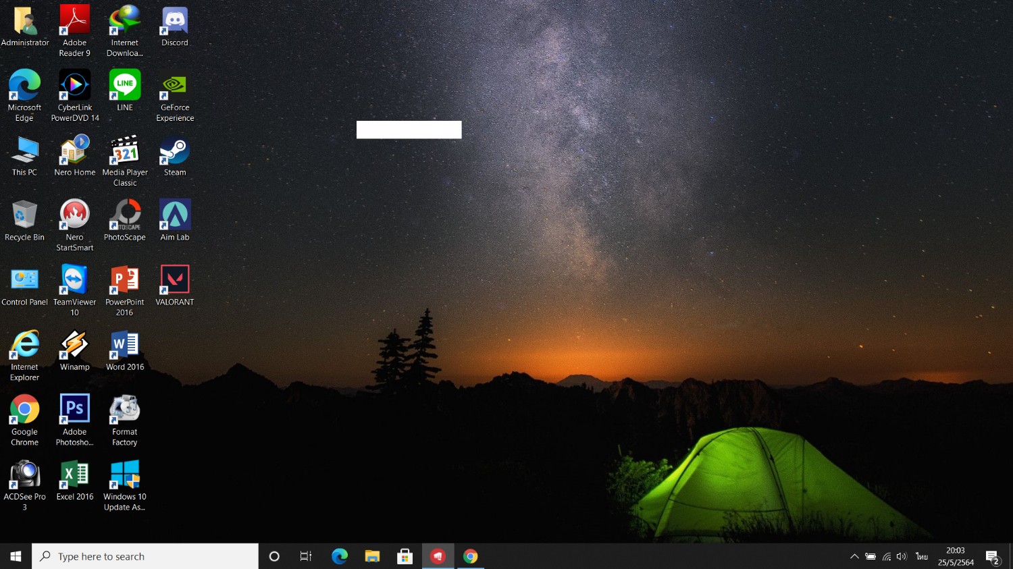Select Excel 2016 desktop shortcut

[x=75, y=480]
